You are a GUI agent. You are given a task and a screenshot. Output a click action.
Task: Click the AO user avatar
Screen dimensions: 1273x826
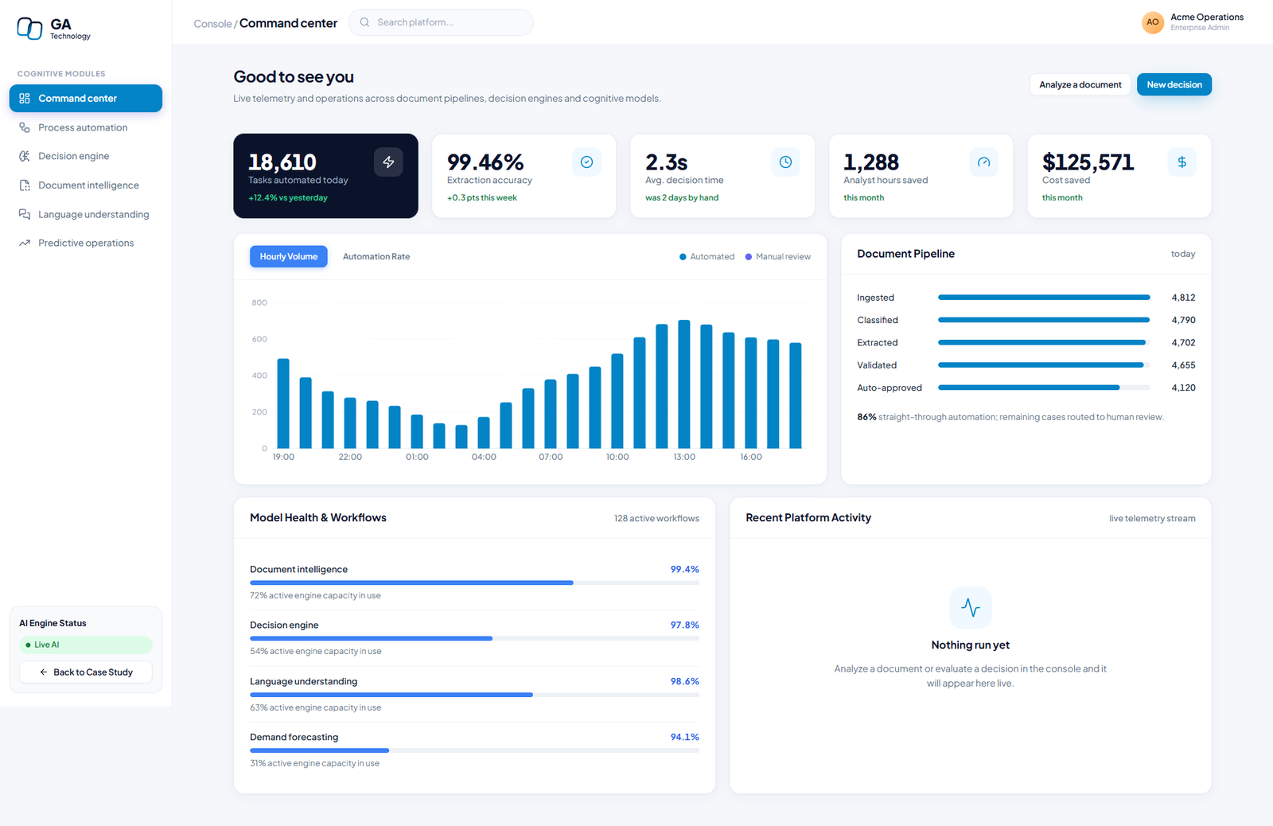tap(1152, 22)
